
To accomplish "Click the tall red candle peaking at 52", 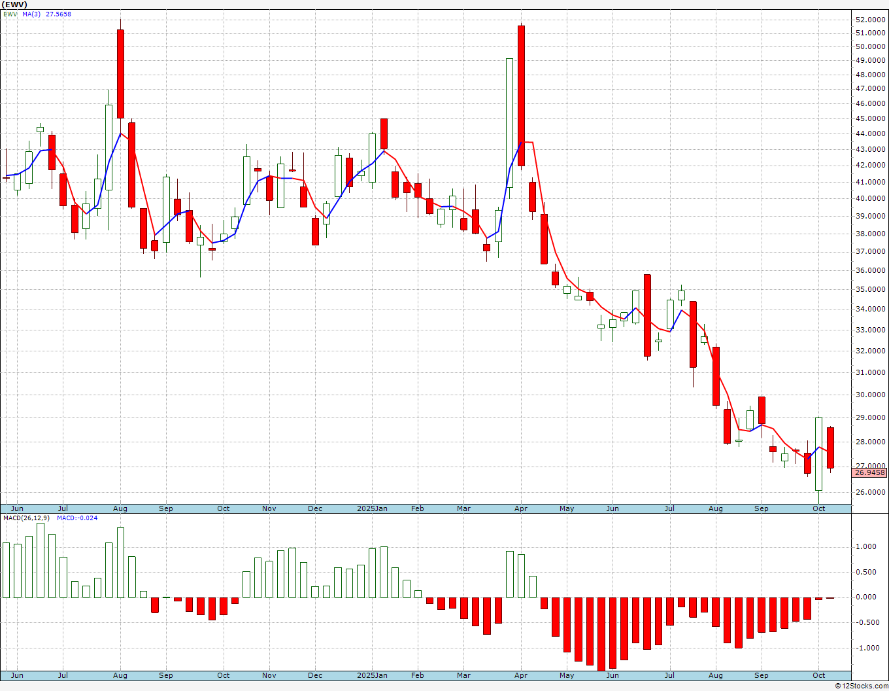I will click(x=120, y=74).
